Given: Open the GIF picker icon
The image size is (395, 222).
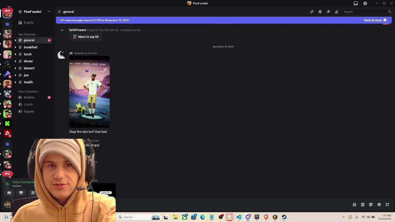Looking at the screenshot, I should point(363,205).
